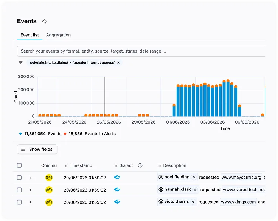Click the dialect column info icon
This screenshot has width=278, height=221.
140,165
